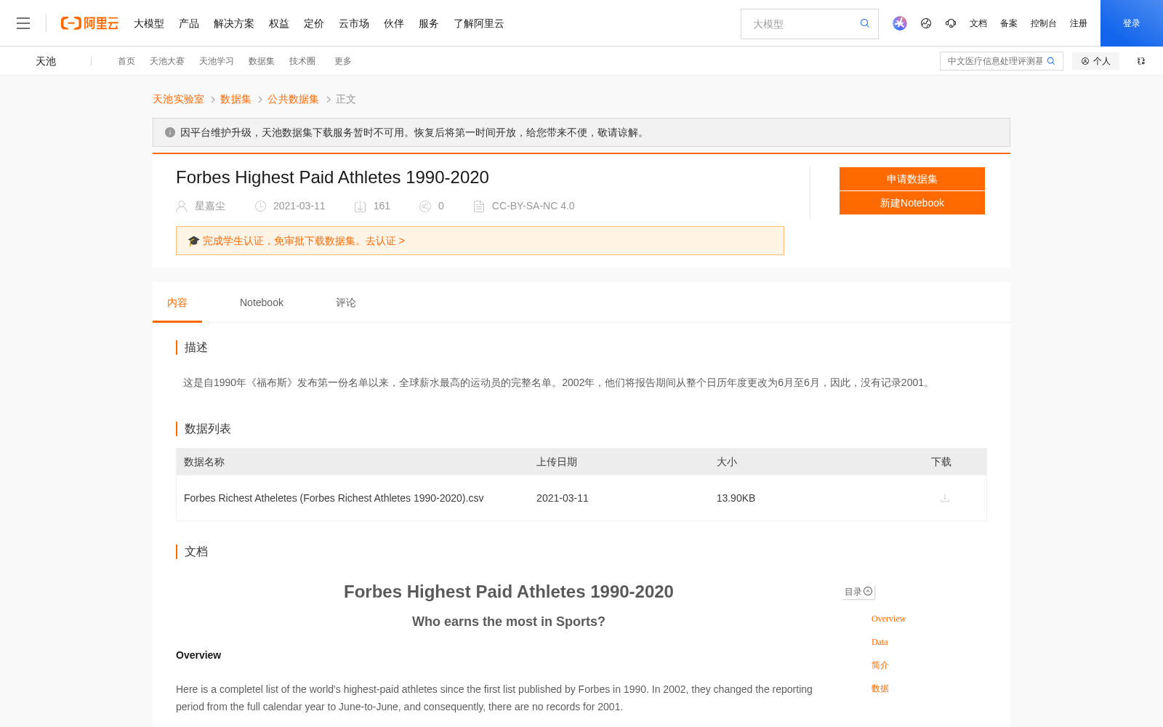Jump to Overview in the table of contents
The image size is (1163, 727).
pos(888,619)
